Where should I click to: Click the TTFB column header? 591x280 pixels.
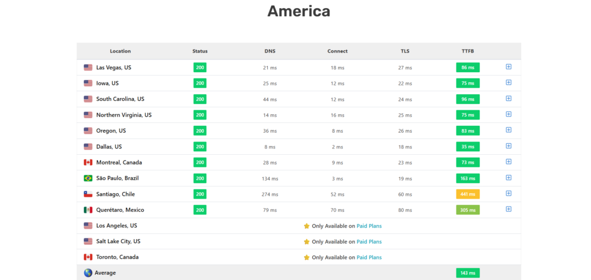467,51
